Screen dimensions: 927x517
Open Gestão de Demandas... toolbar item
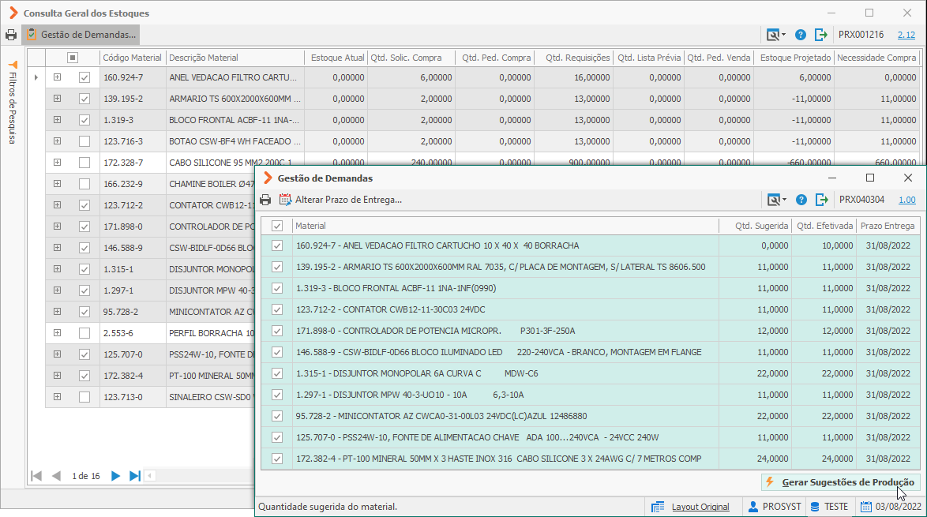[81, 35]
